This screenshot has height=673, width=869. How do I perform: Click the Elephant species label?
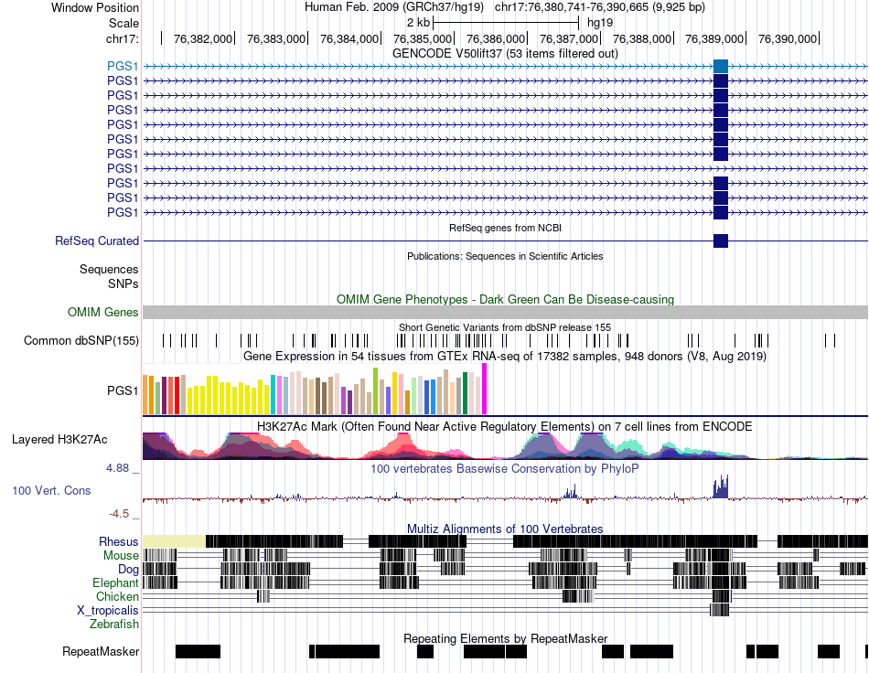point(115,582)
